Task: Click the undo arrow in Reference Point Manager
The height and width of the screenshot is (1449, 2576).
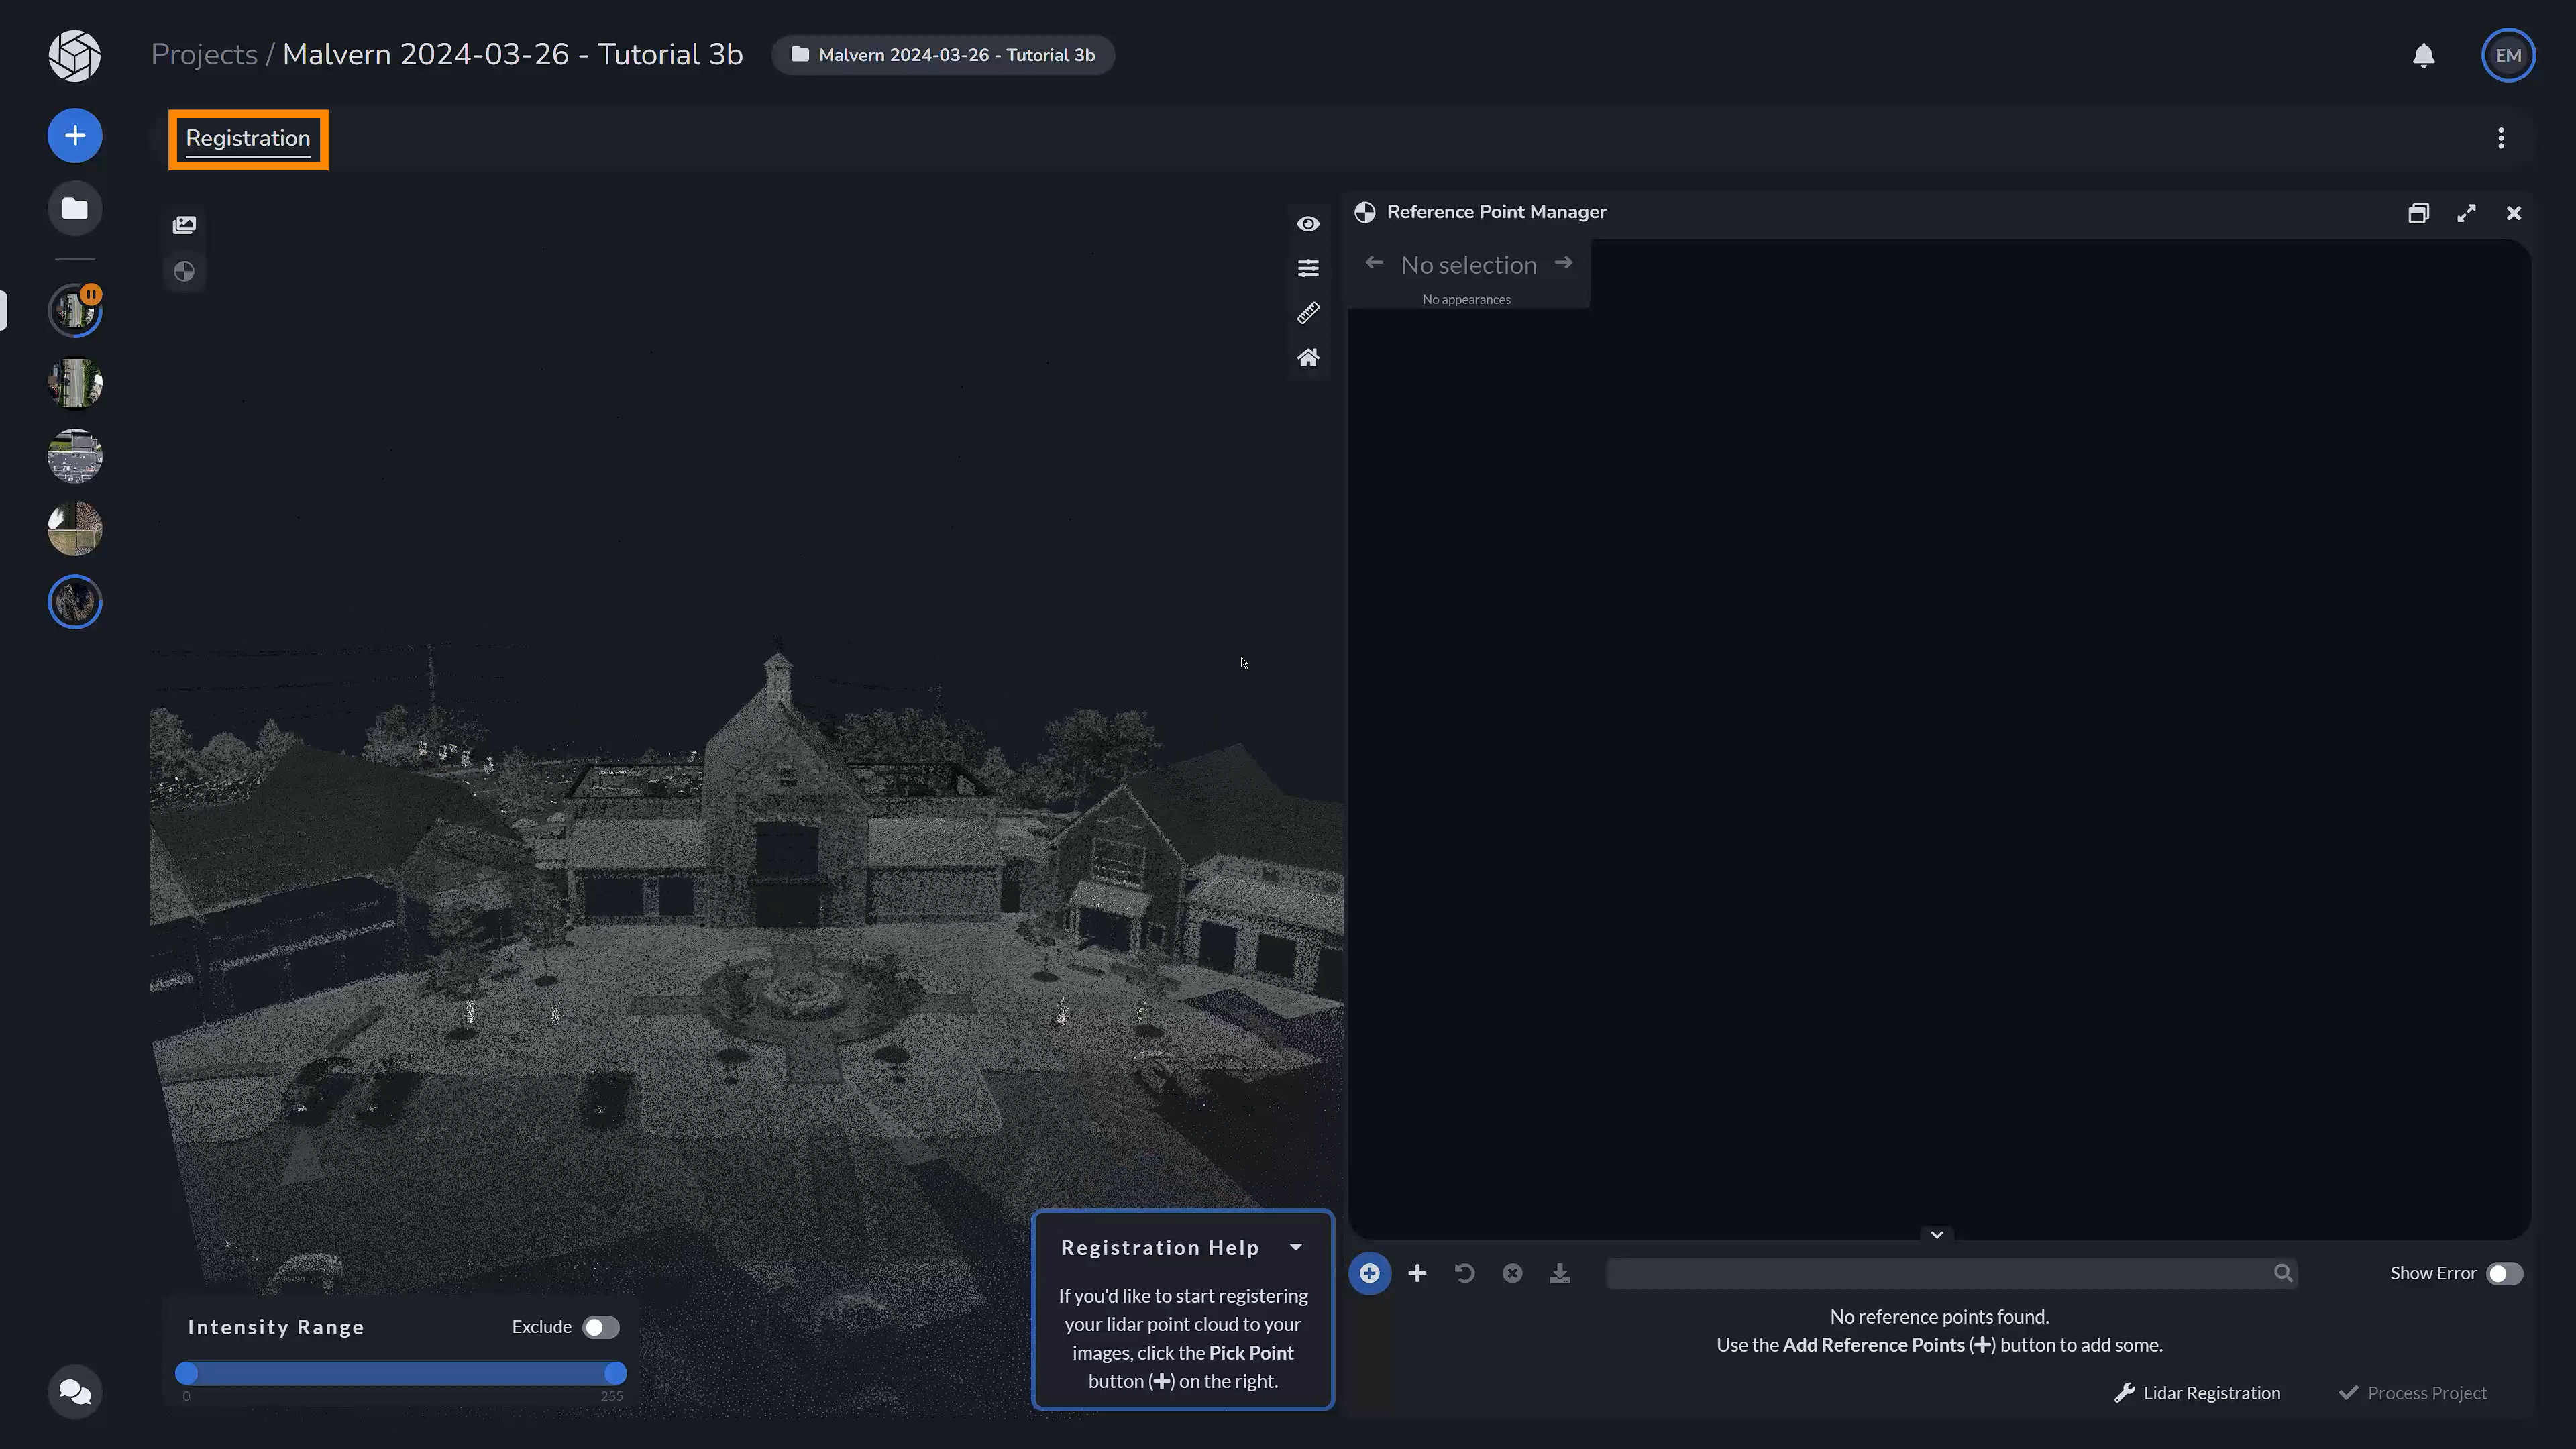Action: point(1464,1272)
